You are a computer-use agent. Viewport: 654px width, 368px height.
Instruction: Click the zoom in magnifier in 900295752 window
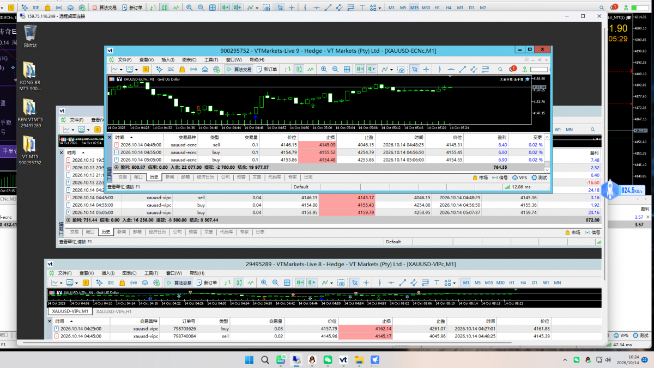tap(324, 69)
